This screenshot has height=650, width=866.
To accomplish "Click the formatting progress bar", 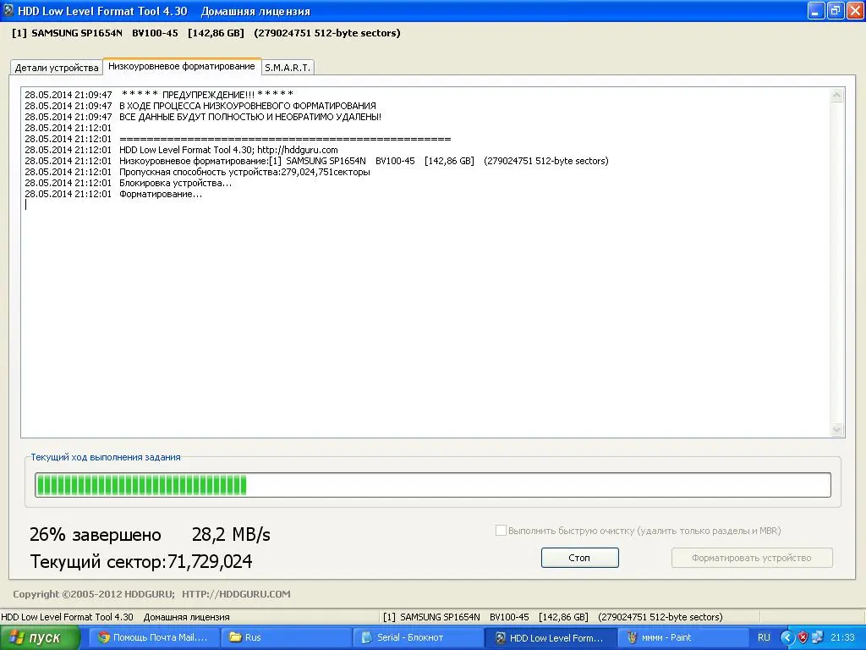I will click(432, 485).
